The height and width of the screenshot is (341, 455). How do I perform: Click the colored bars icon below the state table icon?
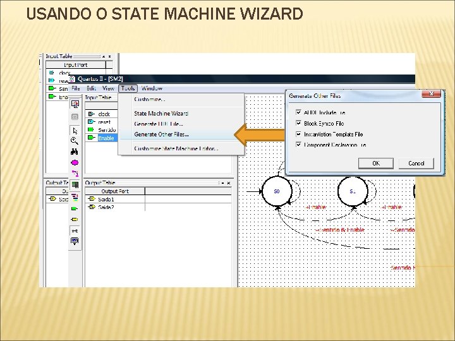tap(75, 197)
